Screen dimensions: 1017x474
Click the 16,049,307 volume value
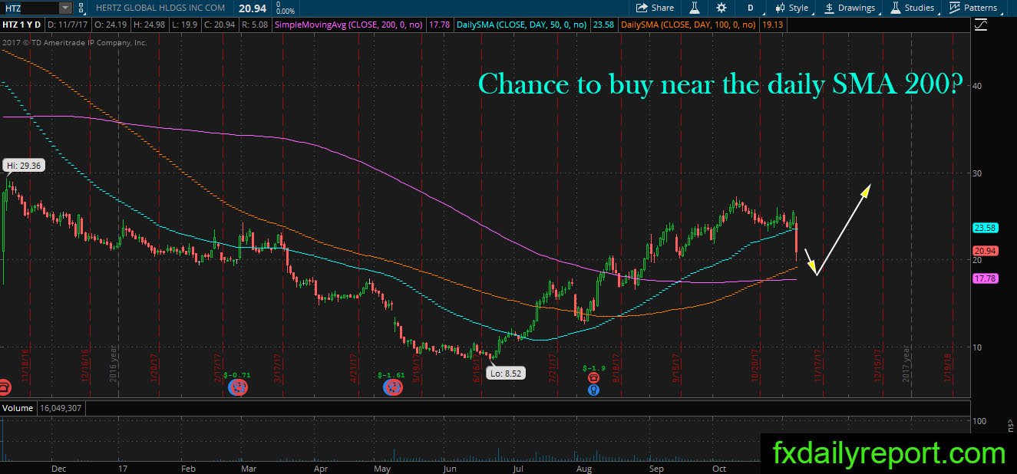[x=59, y=408]
